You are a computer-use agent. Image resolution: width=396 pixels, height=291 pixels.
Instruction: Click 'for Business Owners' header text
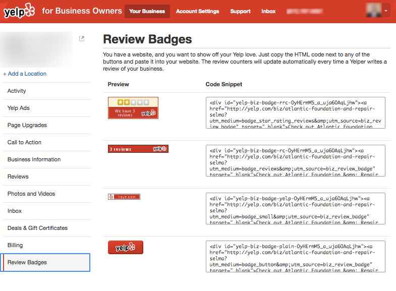pos(82,11)
